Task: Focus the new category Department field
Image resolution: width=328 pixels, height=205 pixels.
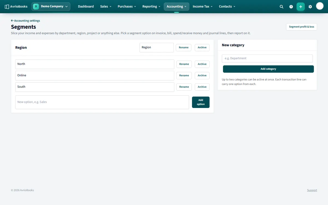Action: (267, 58)
